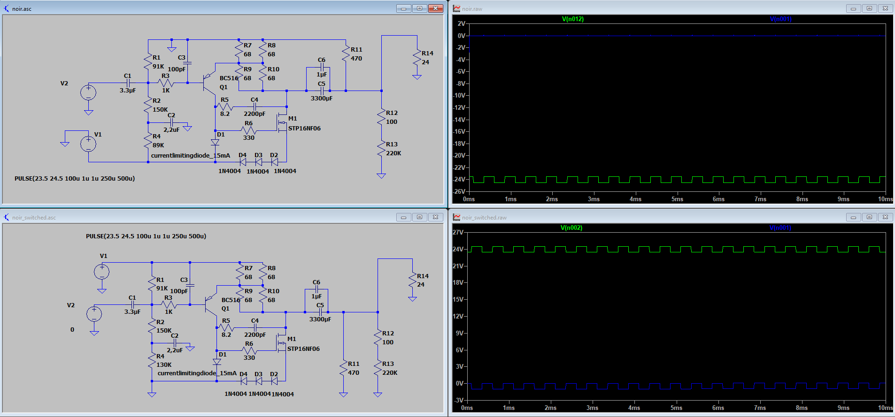The width and height of the screenshot is (895, 417).
Task: Maximize the noir_switched.asc window
Action: pos(419,217)
